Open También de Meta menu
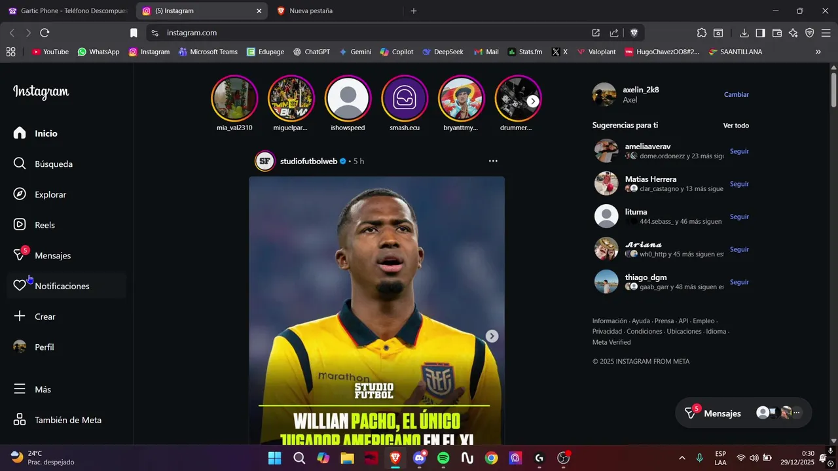This screenshot has height=471, width=838. click(x=58, y=420)
